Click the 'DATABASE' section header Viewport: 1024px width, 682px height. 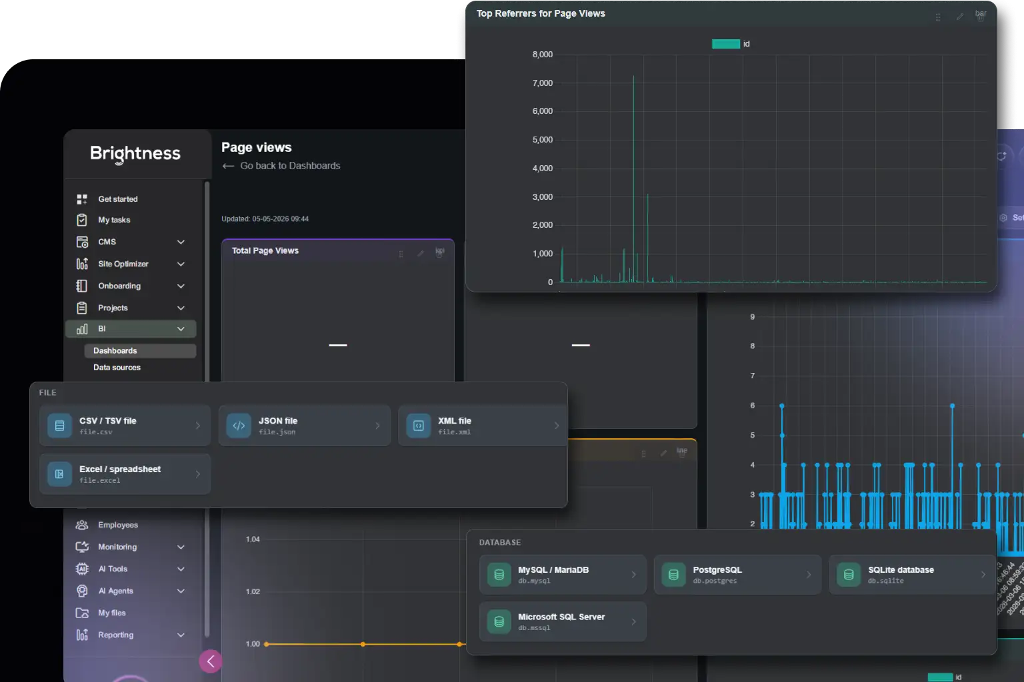pyautogui.click(x=500, y=543)
